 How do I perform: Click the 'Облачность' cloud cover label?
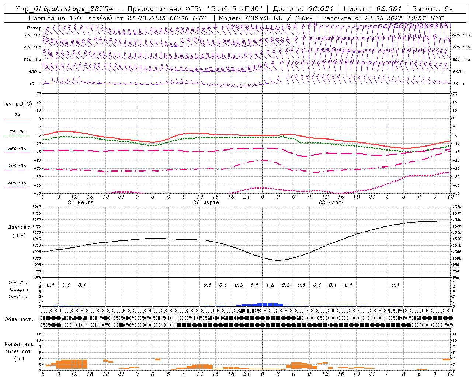click(19, 320)
